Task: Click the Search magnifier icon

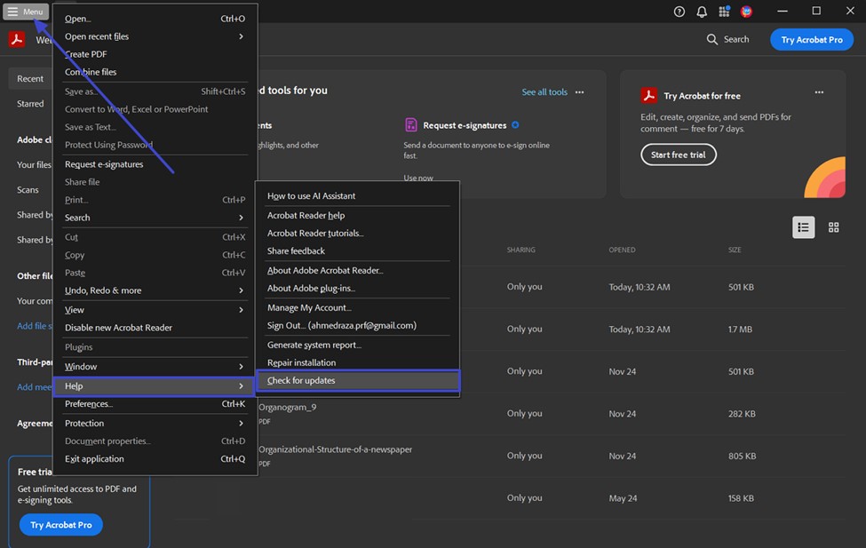Action: (712, 39)
